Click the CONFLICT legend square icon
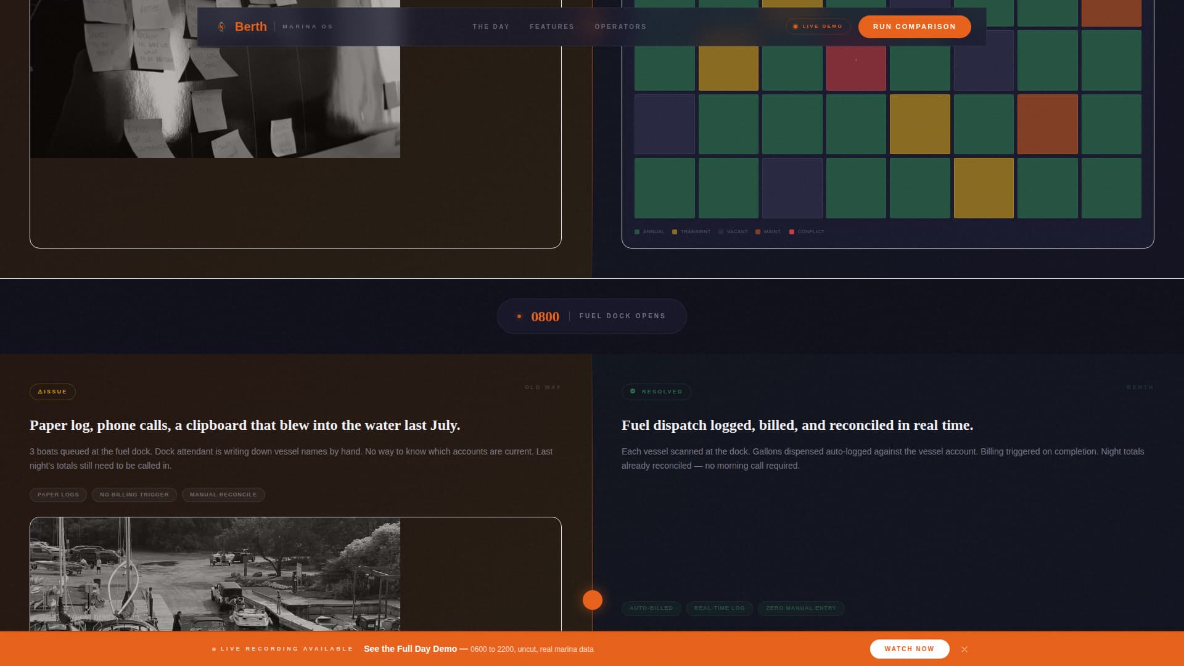Screen dimensions: 1184x666 pos(792,231)
